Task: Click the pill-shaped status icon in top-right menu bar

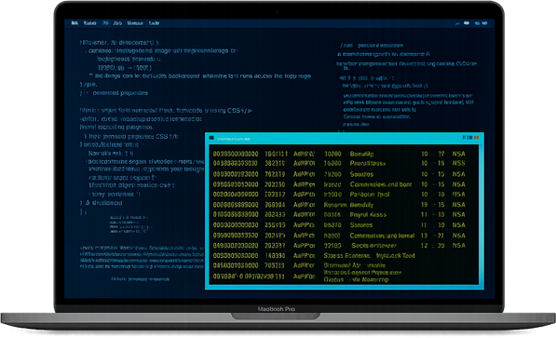Action: [x=467, y=23]
